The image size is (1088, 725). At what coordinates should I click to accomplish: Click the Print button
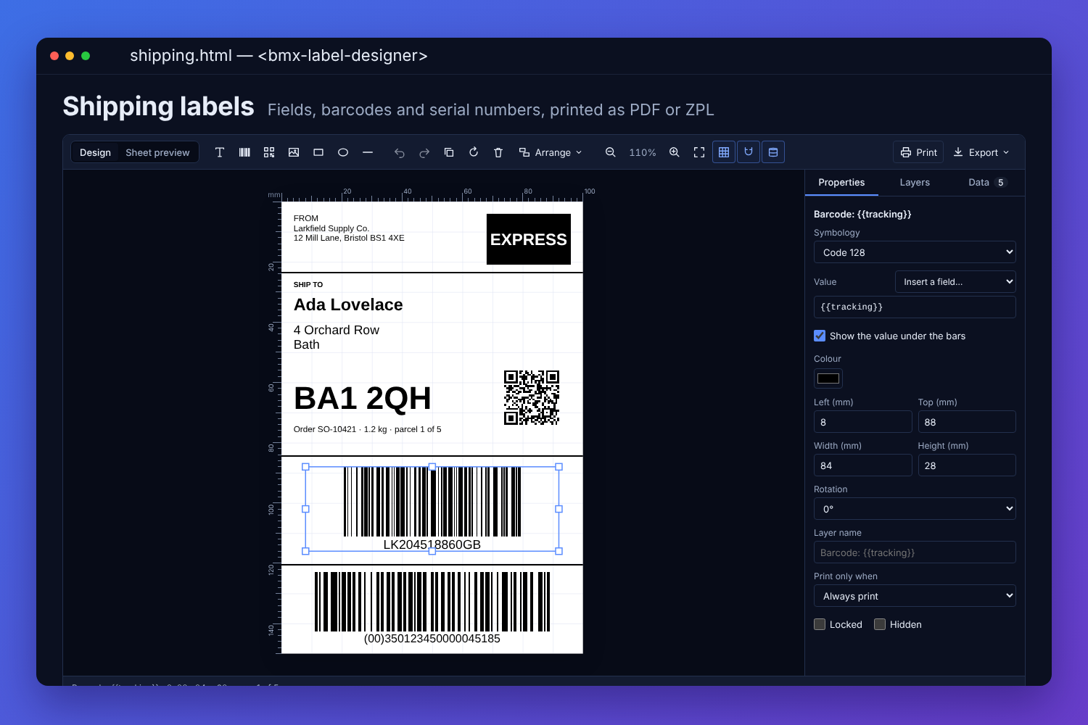918,152
